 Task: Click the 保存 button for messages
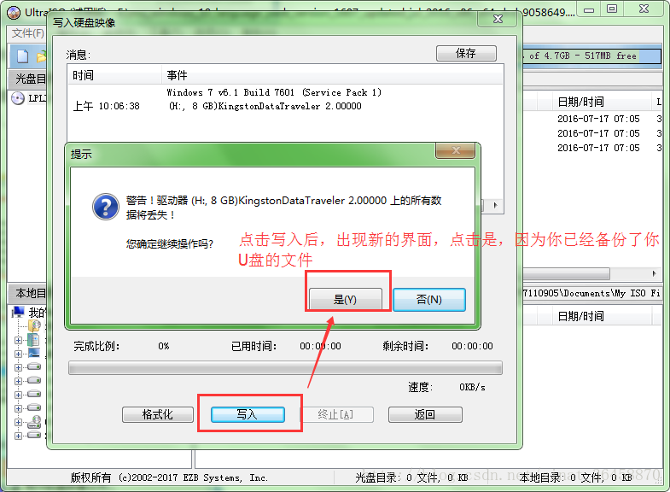point(466,53)
